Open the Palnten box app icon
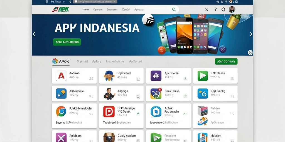This screenshot has height=142, width=285. [x=203, y=111]
